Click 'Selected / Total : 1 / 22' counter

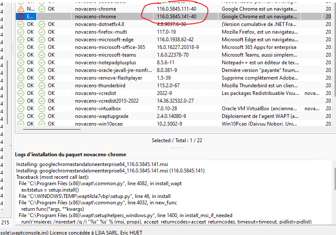click(177, 140)
